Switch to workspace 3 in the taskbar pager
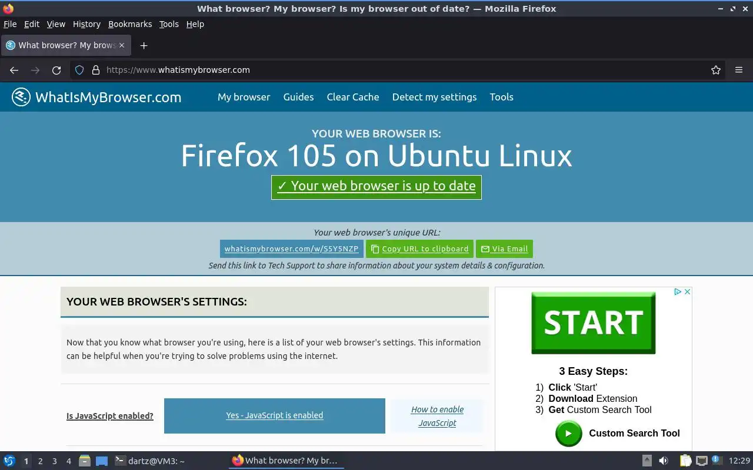 pyautogui.click(x=54, y=461)
